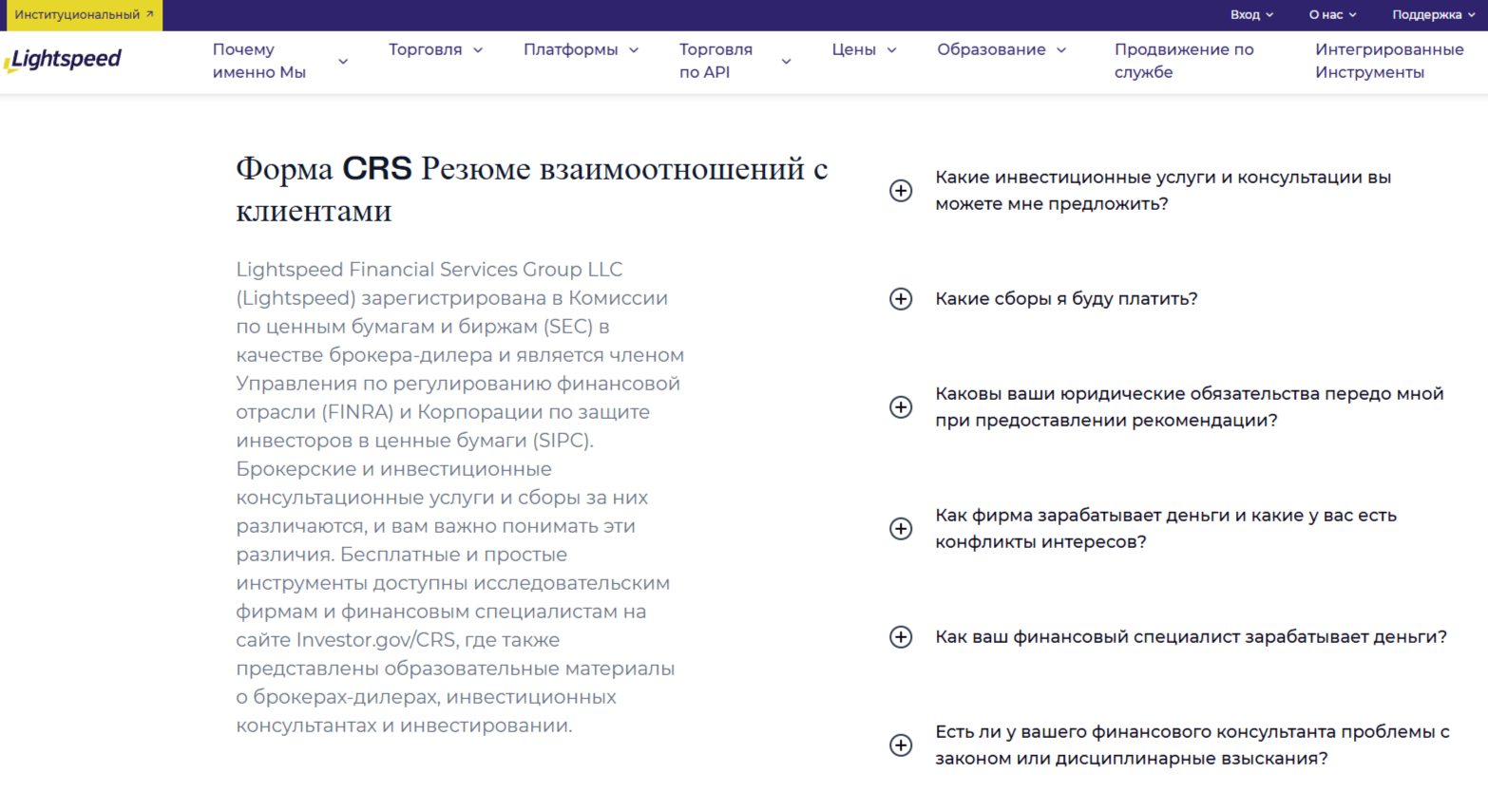Click chevron beside 'Цены'

(x=891, y=50)
